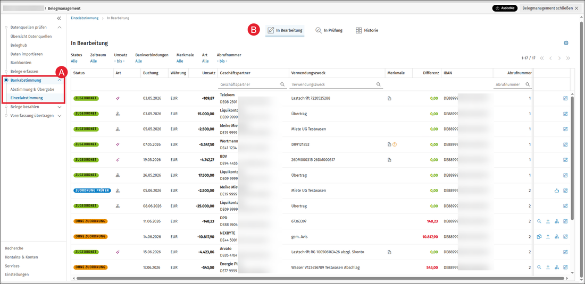Open the Bankverbindungen filter dropdown
The height and width of the screenshot is (284, 585).
point(139,61)
